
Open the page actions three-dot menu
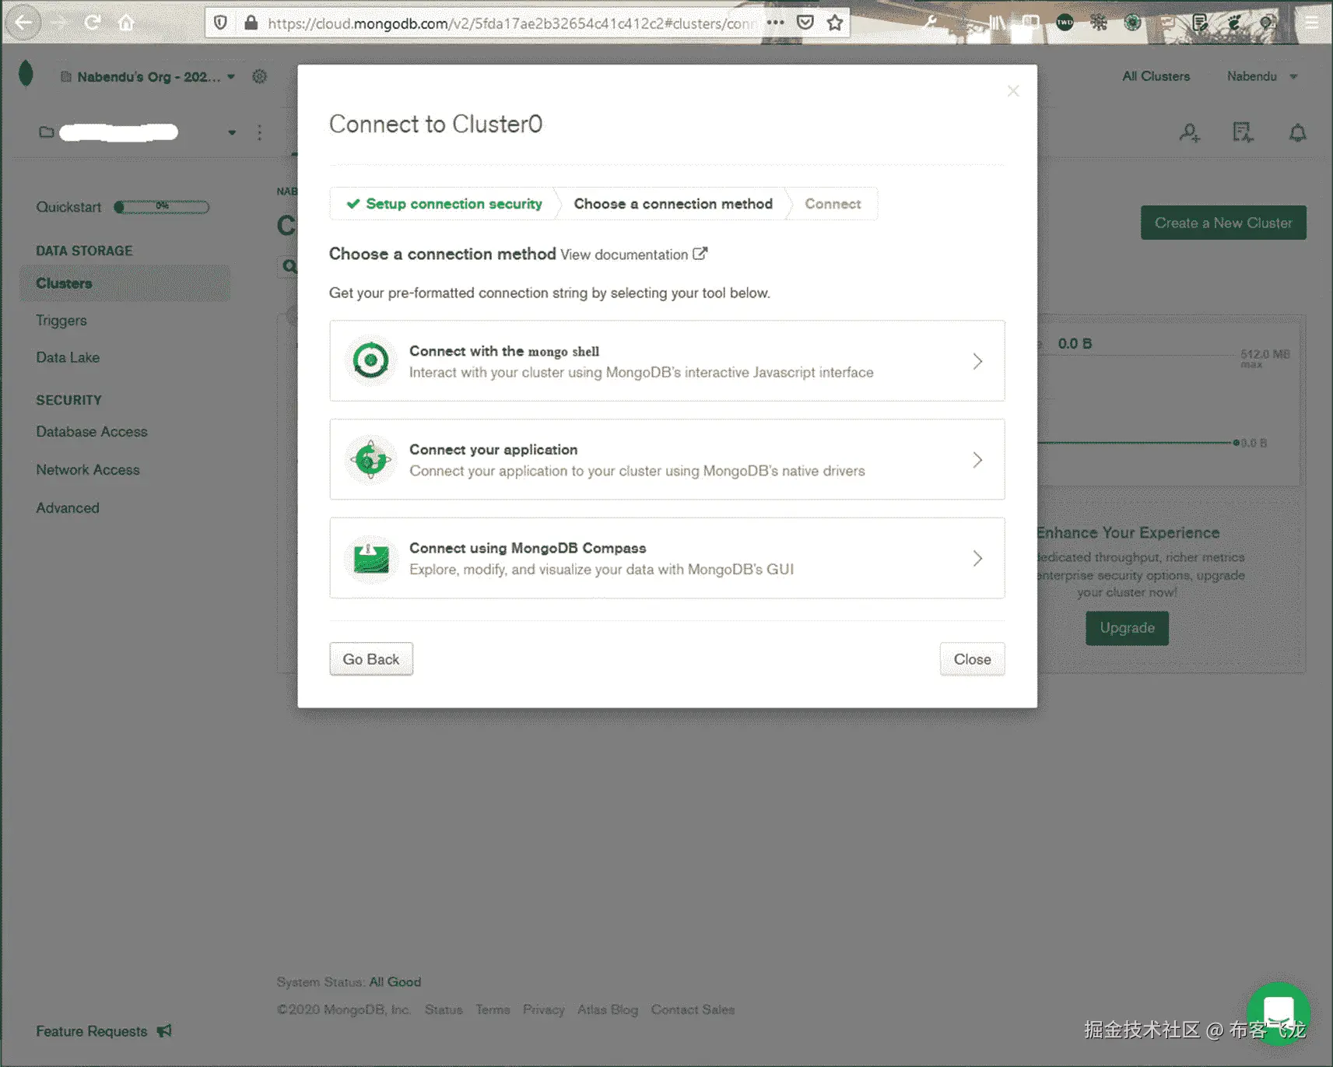[x=775, y=23]
